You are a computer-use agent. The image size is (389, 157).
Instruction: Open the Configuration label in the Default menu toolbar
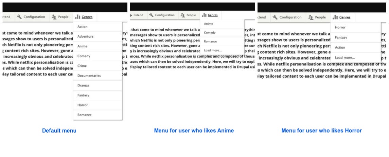click(x=34, y=17)
